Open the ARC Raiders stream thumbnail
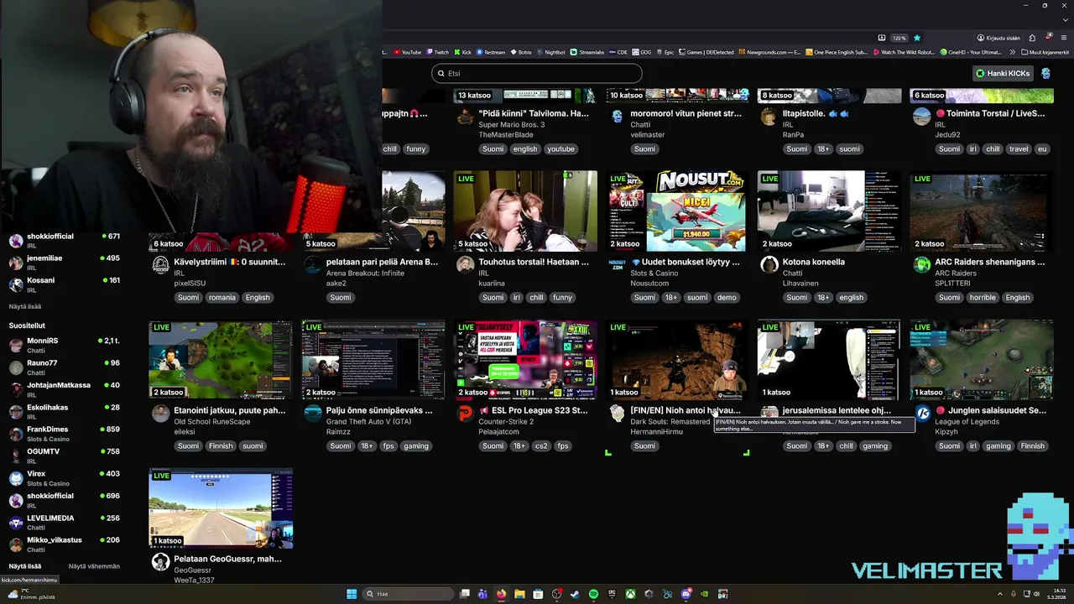 tap(982, 211)
